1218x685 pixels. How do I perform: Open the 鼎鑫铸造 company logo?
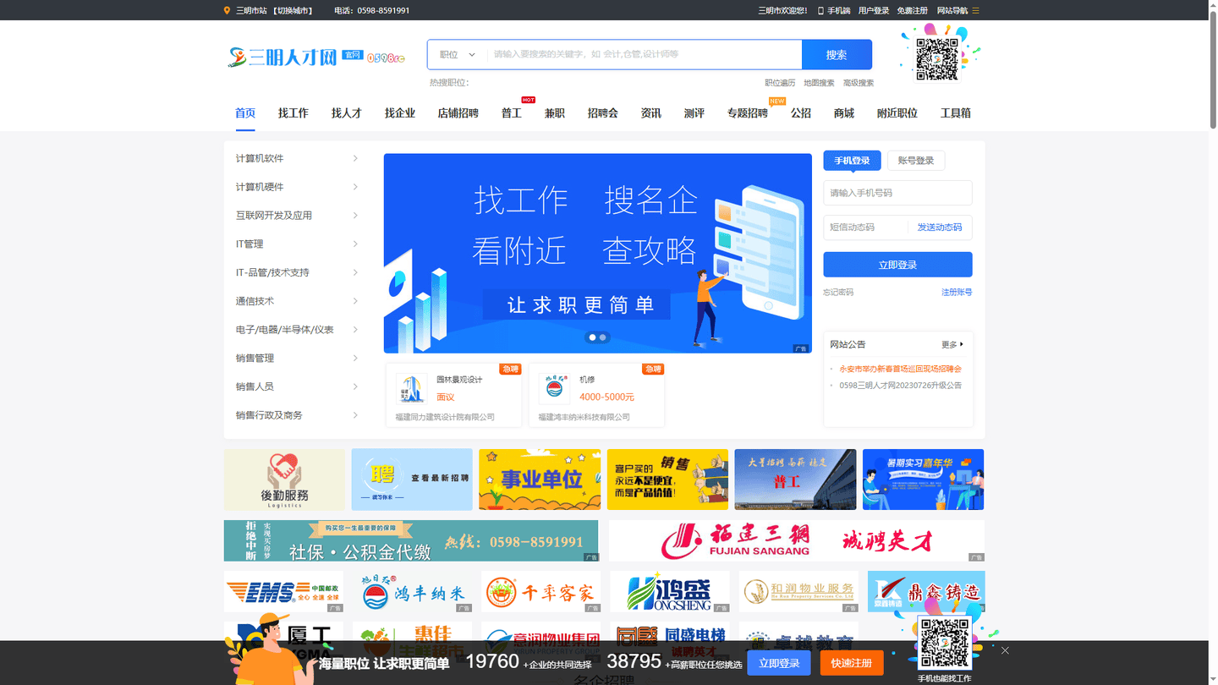926,592
